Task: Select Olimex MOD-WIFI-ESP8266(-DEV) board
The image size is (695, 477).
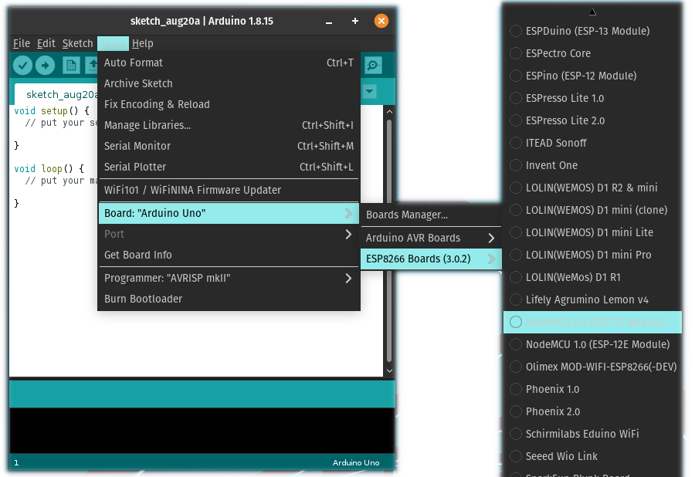Action: coord(592,367)
